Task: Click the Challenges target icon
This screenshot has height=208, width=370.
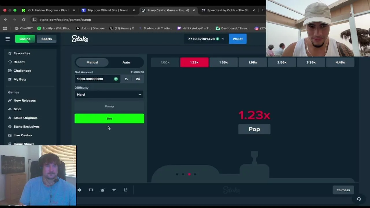Action: [x=10, y=70]
